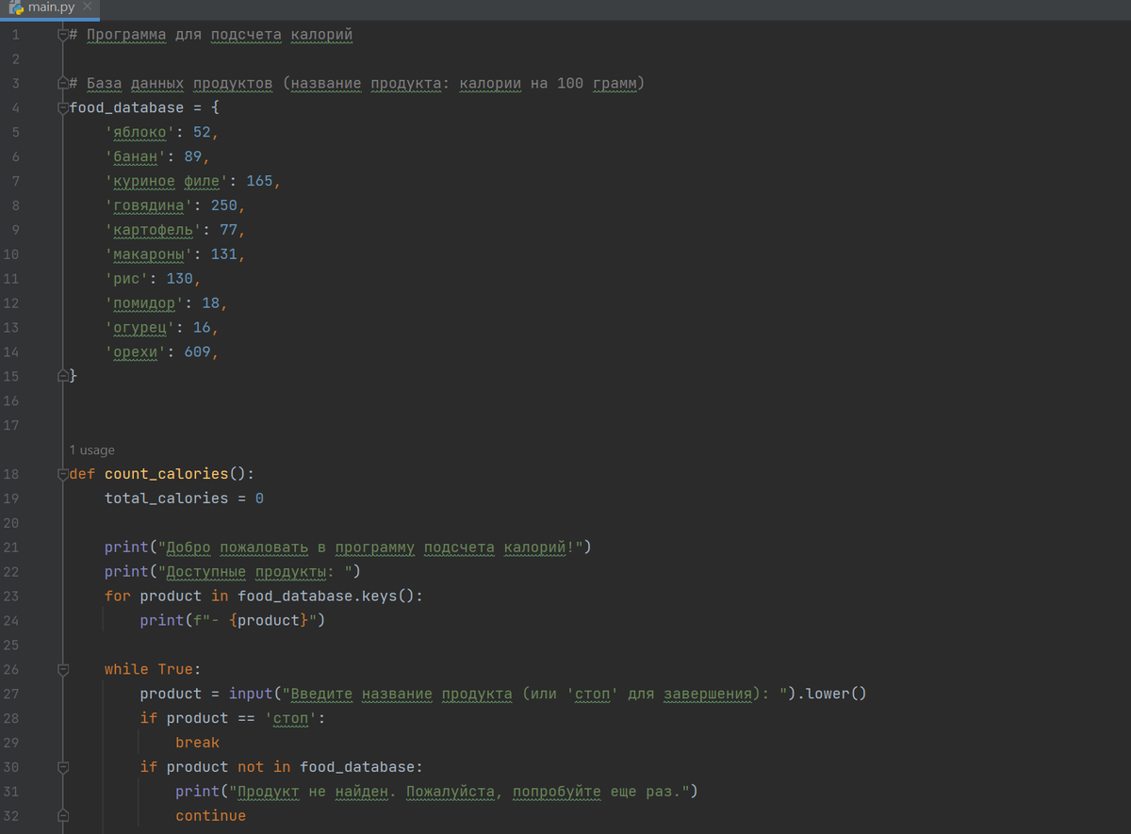The height and width of the screenshot is (834, 1131).
Task: Click the 'картофель' dictionary key
Action: coord(154,230)
